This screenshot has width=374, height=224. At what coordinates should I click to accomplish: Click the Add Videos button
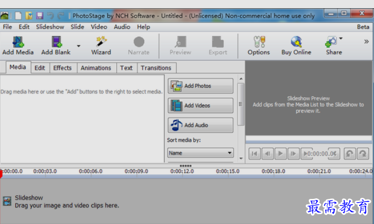click(x=200, y=105)
